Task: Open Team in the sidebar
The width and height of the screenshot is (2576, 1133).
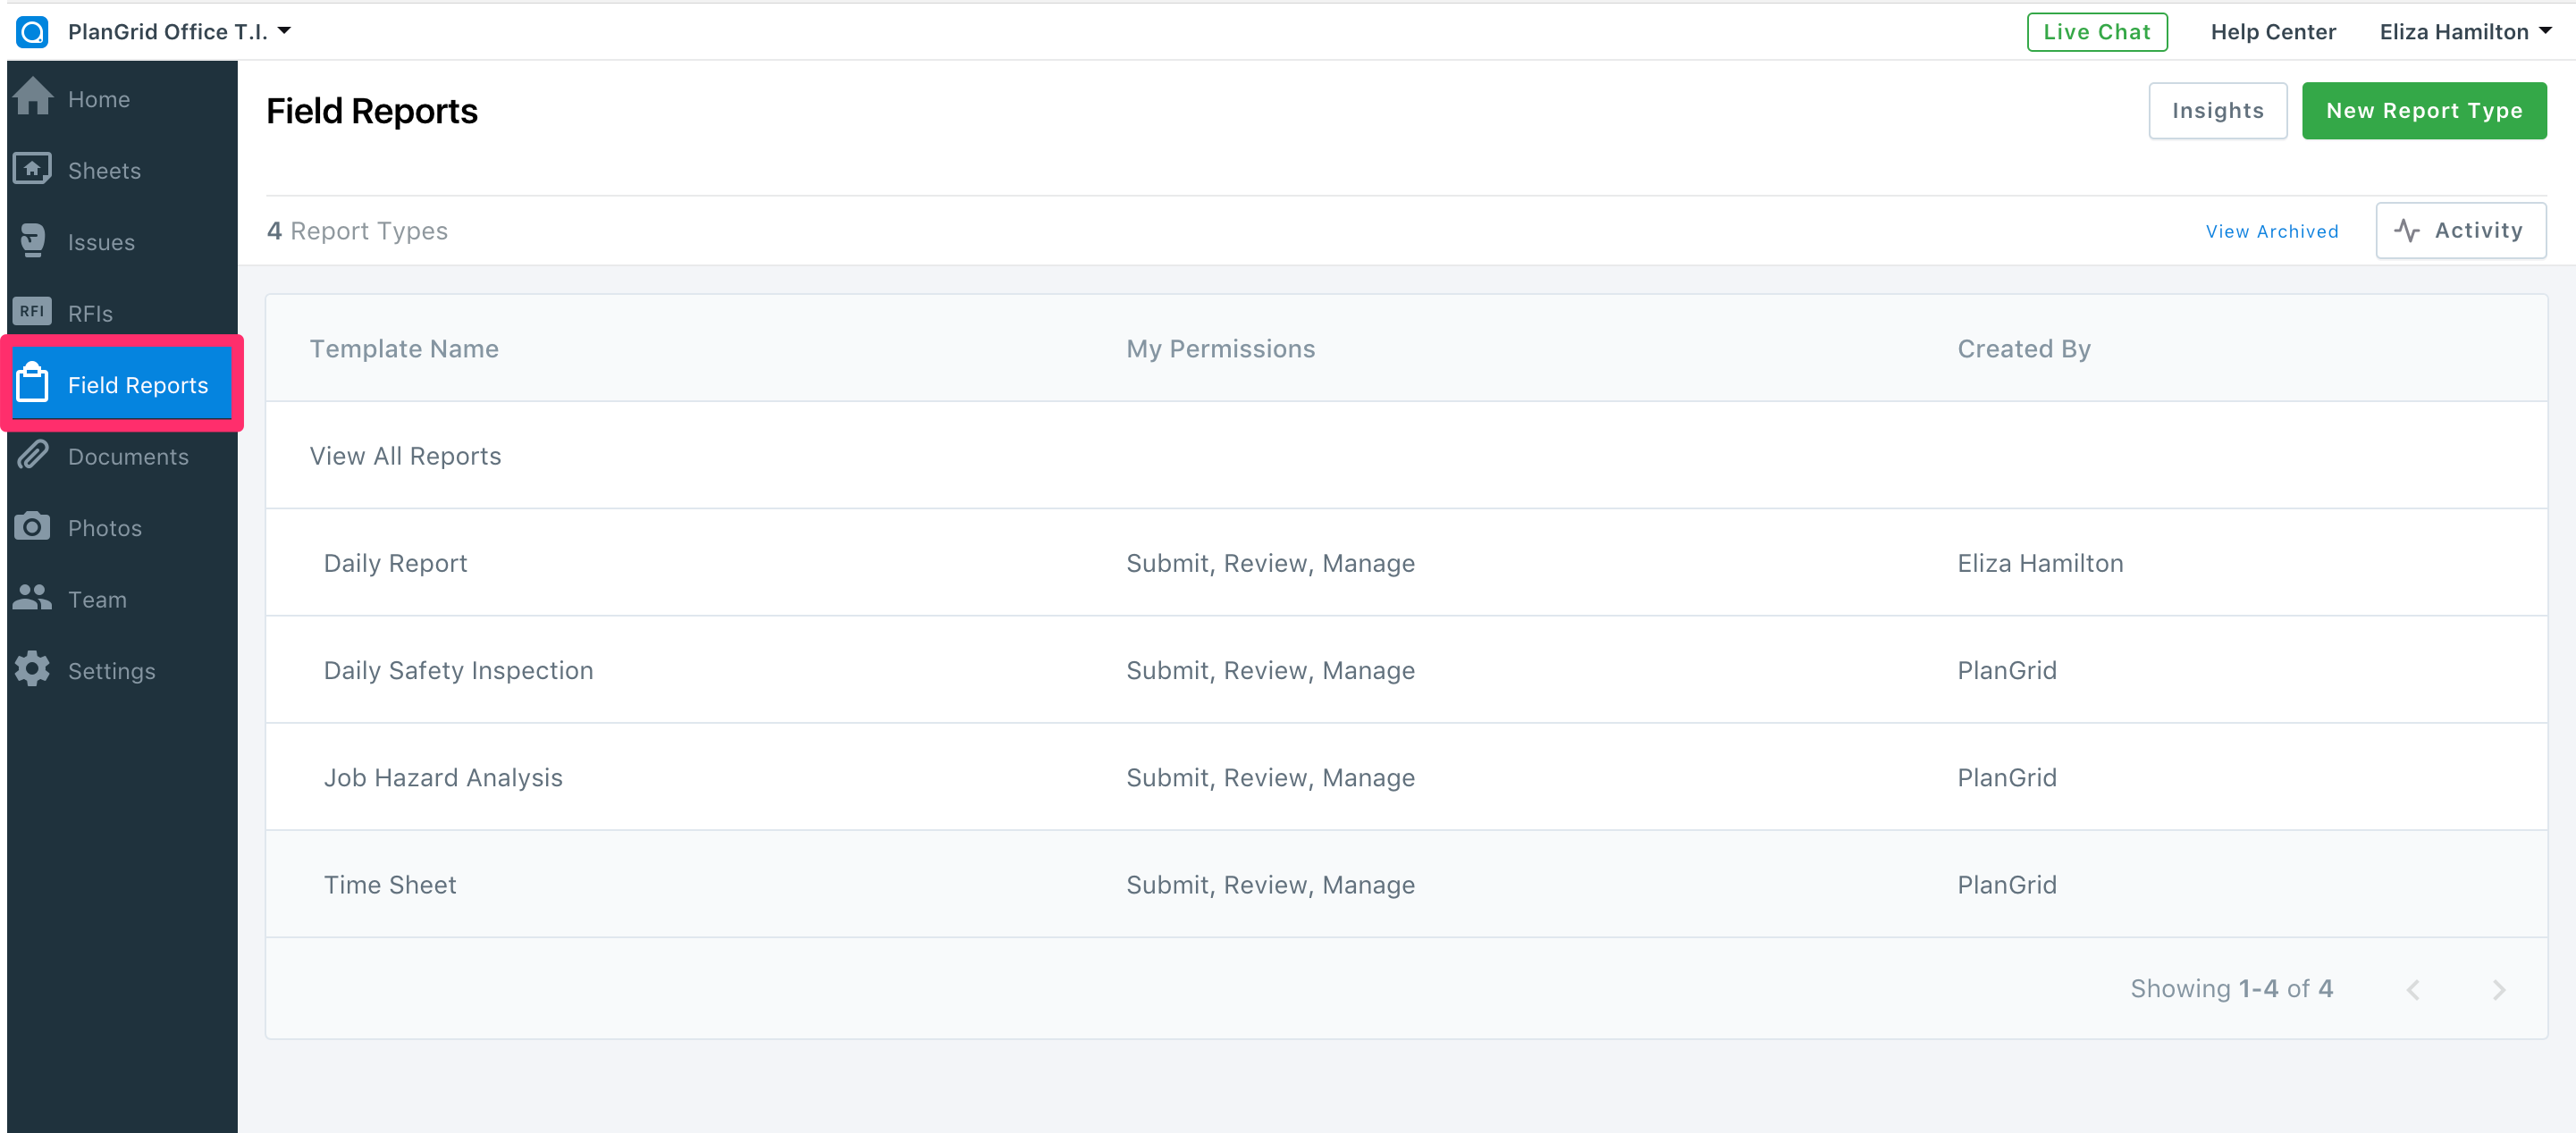Action: pyautogui.click(x=122, y=599)
